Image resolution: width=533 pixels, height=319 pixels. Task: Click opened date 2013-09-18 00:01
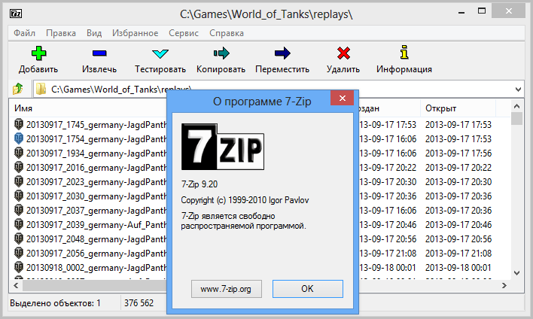click(x=458, y=267)
